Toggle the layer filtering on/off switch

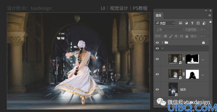211,23
